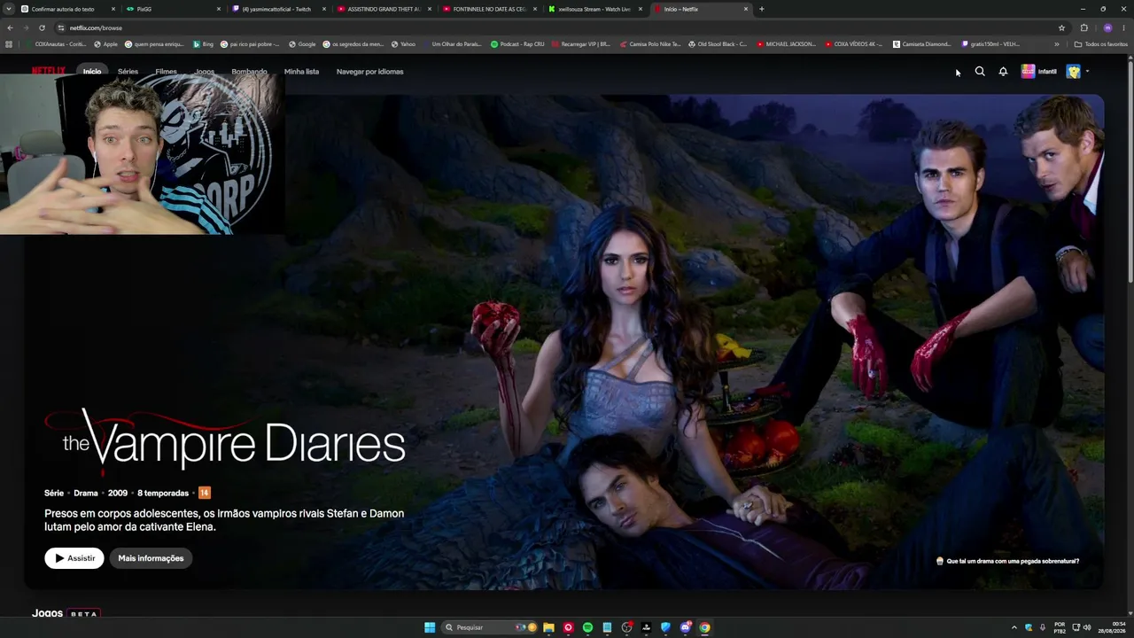Open Mais informações for The Vampire Diaries
The width and height of the screenshot is (1134, 638).
(x=151, y=558)
